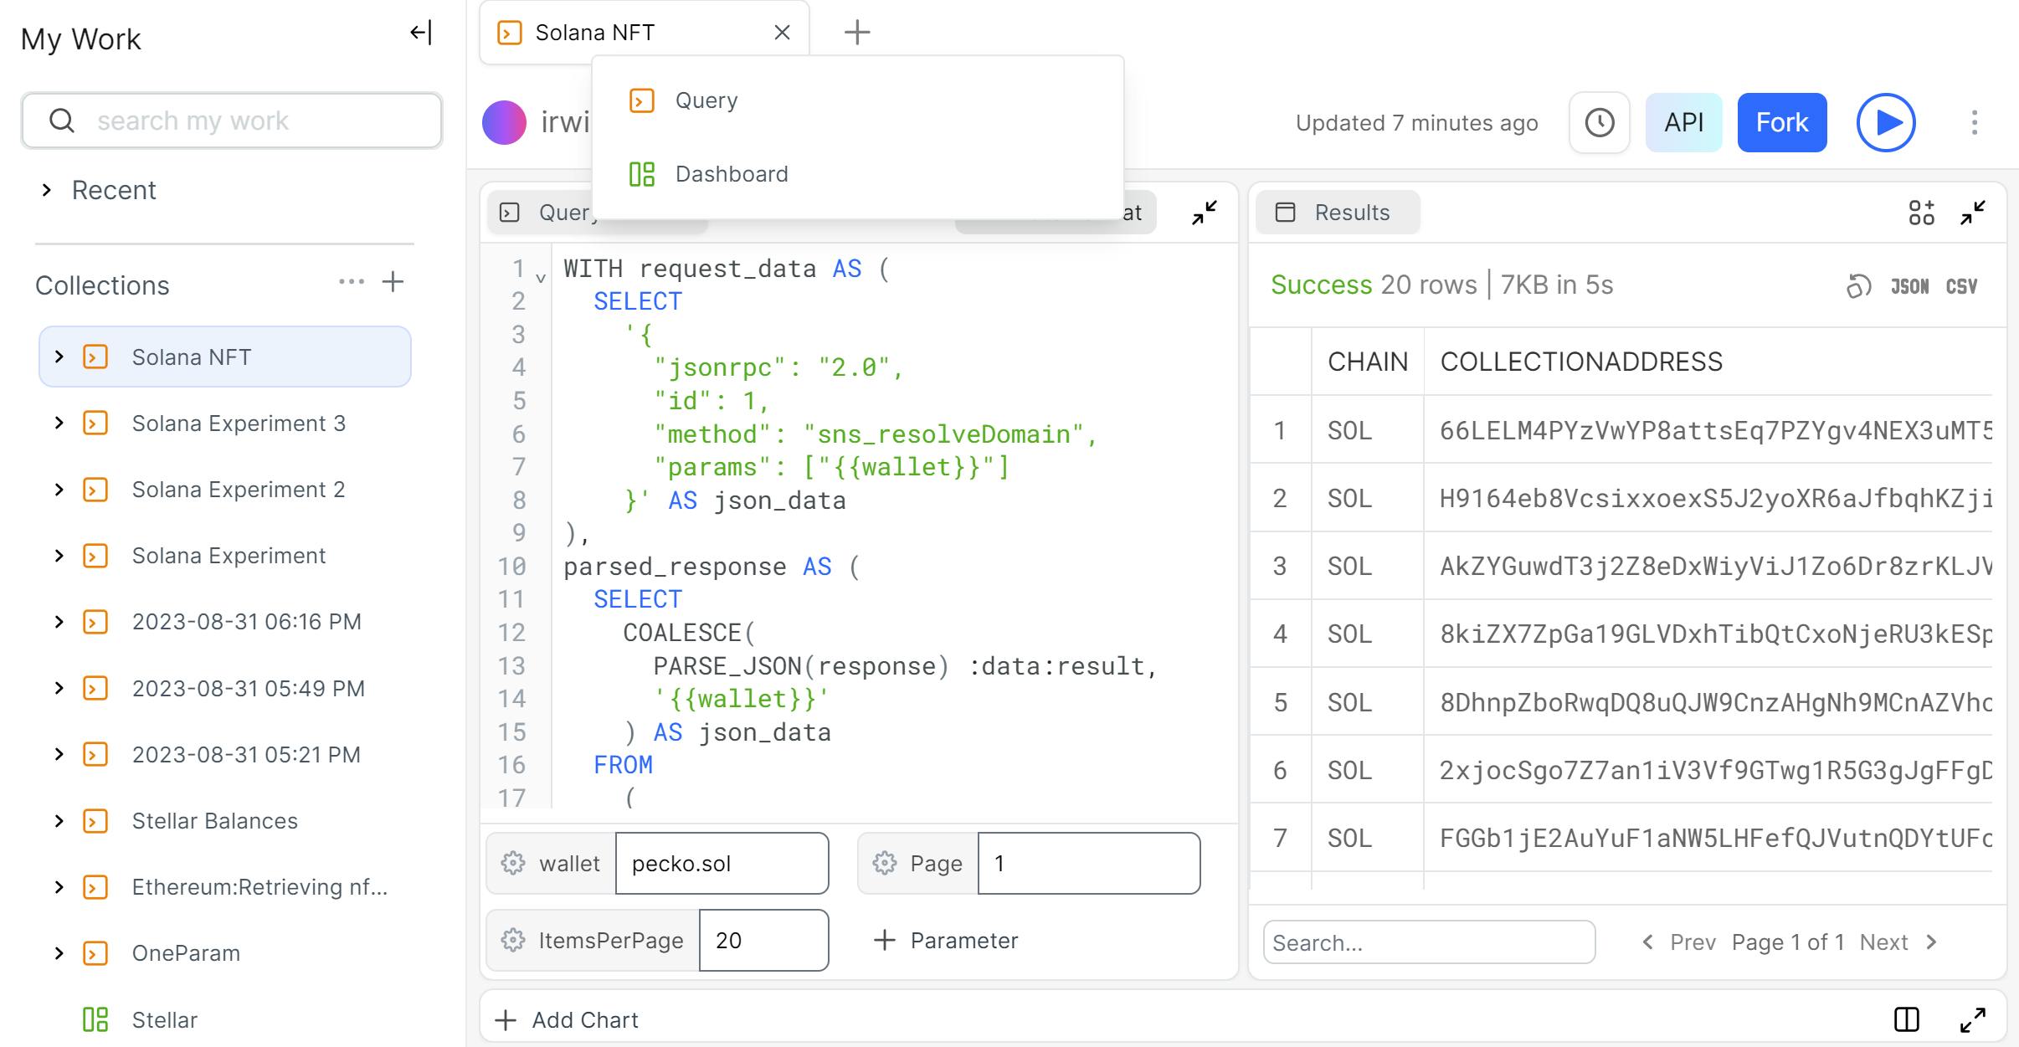The width and height of the screenshot is (2019, 1047).
Task: Sort by COLLECTIONADDRESS column header
Action: pyautogui.click(x=1581, y=362)
